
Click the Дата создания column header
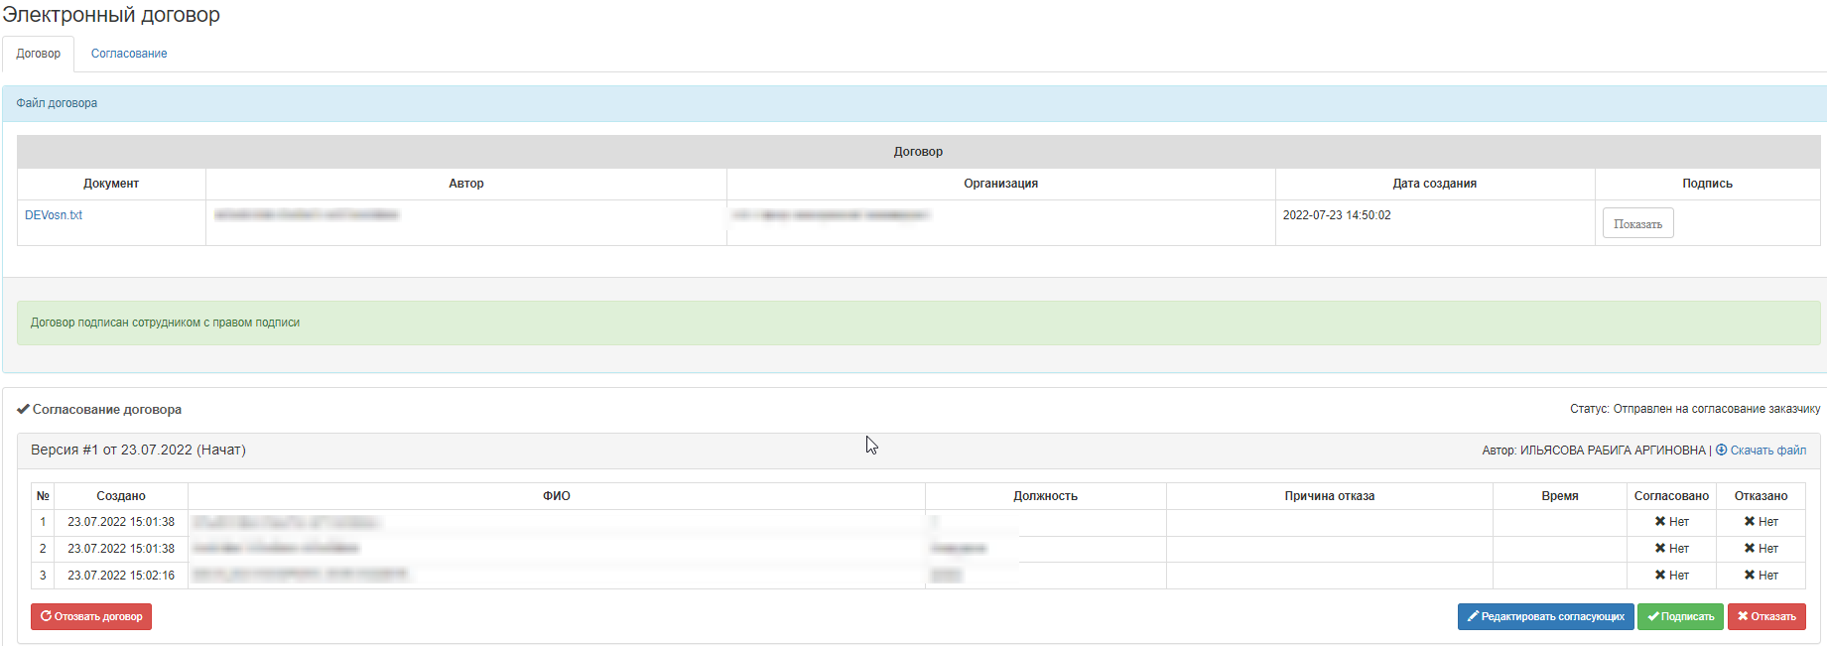(x=1434, y=184)
